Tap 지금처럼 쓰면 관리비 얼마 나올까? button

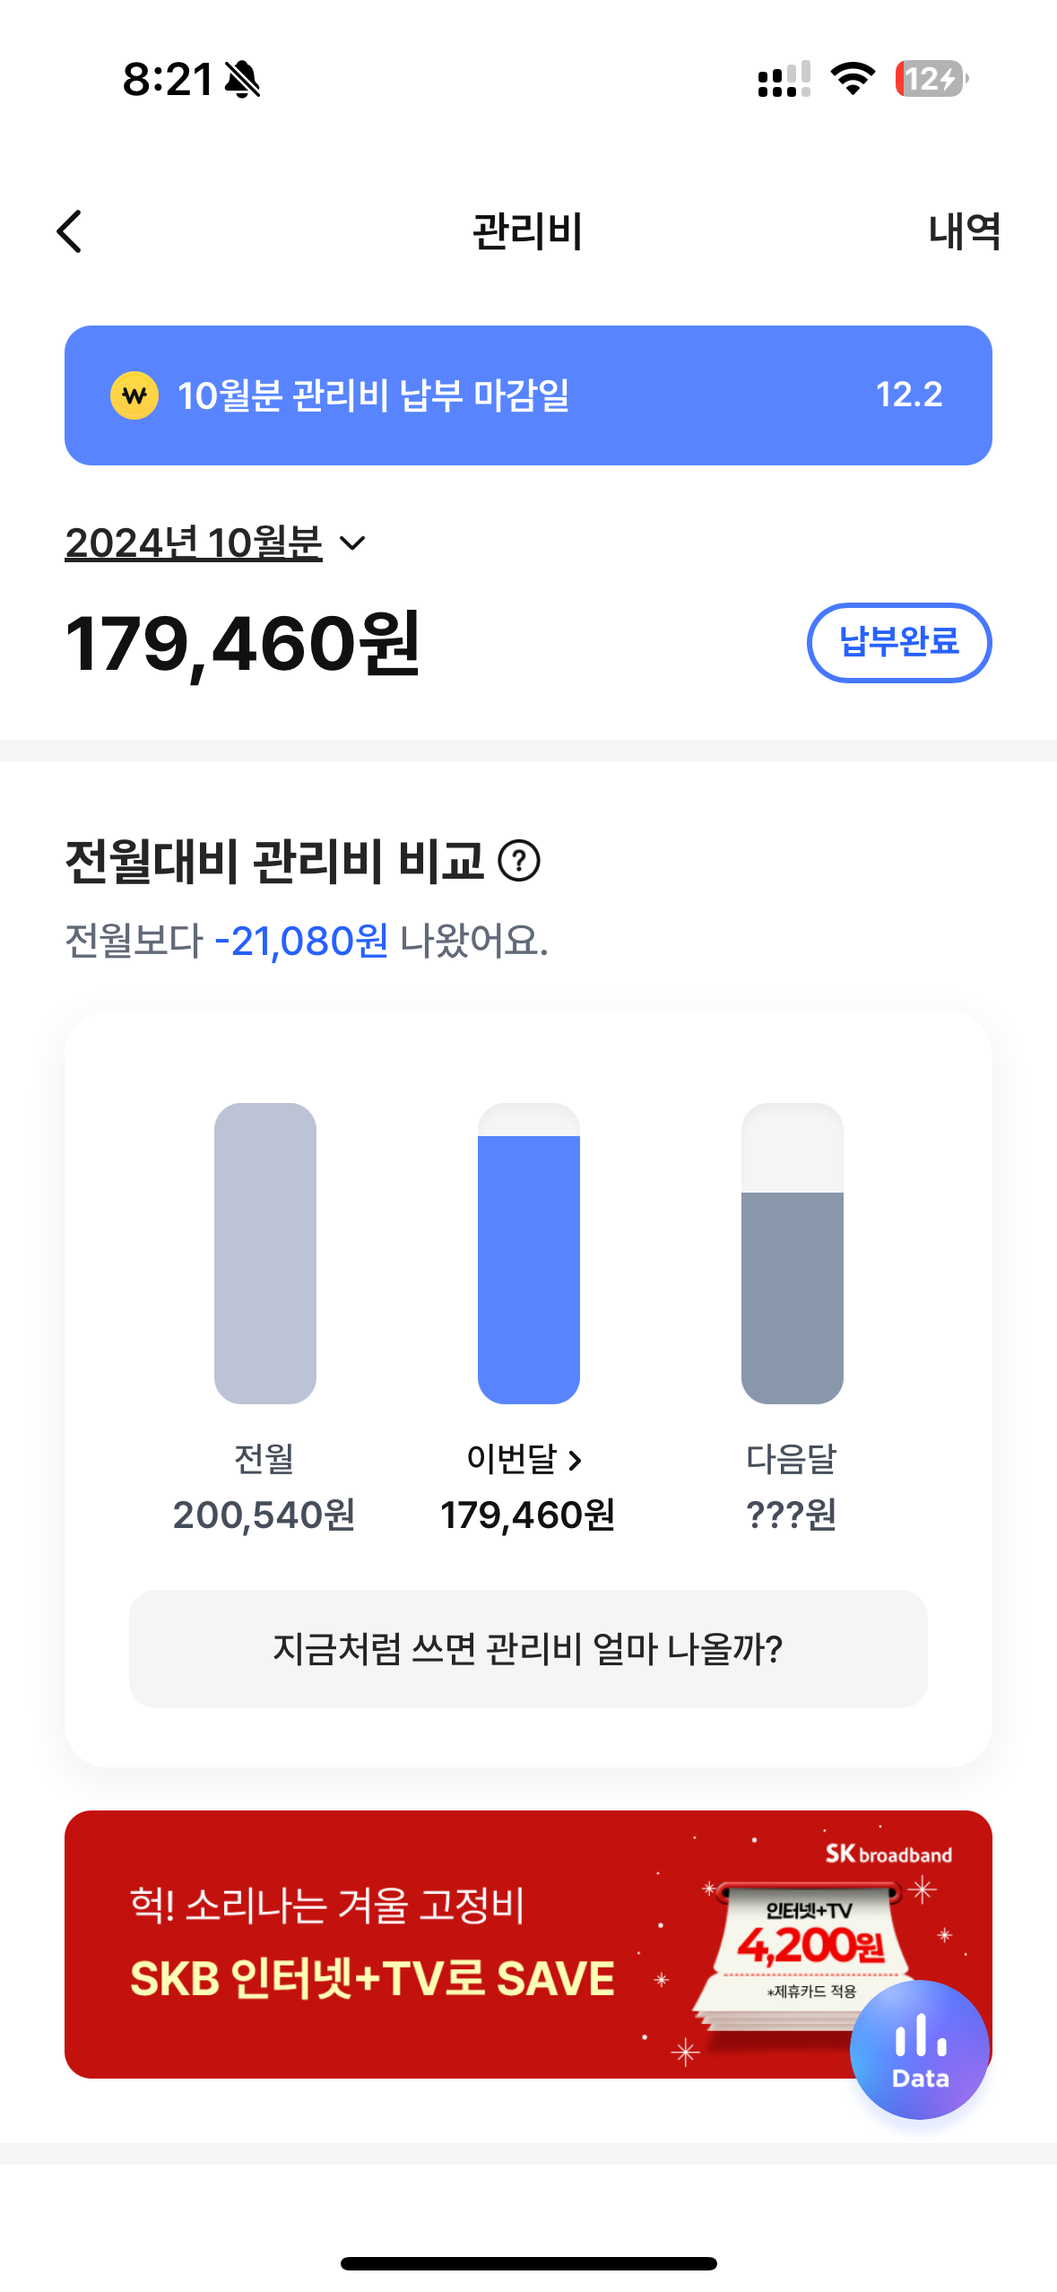(x=528, y=1648)
